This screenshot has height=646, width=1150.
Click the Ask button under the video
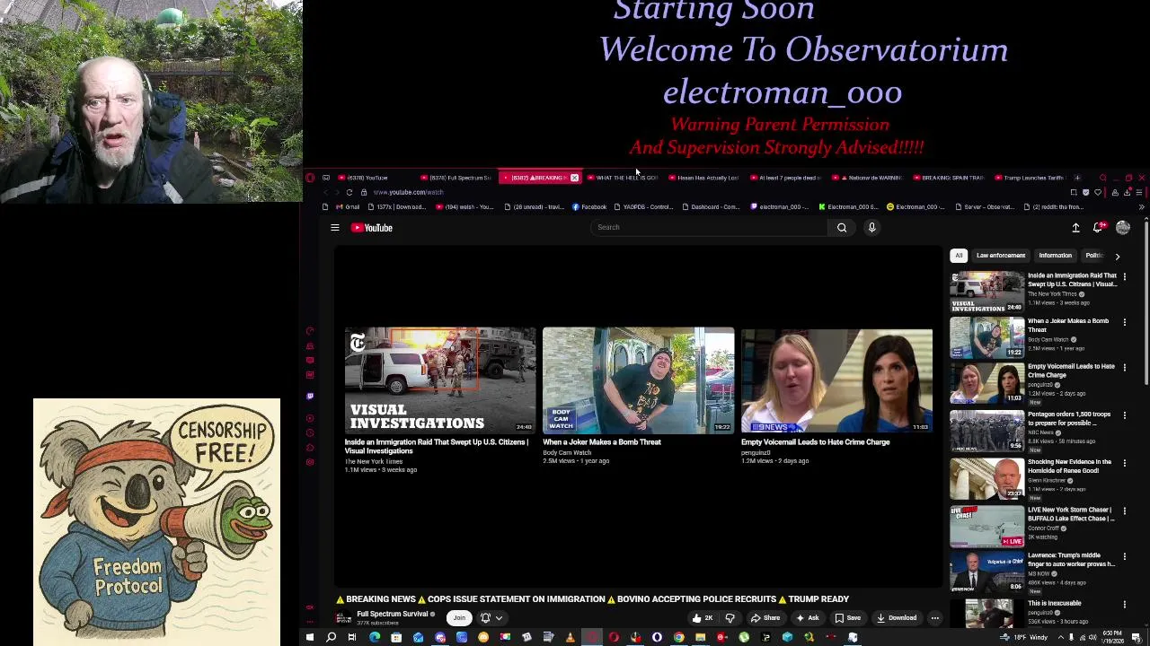coord(808,618)
